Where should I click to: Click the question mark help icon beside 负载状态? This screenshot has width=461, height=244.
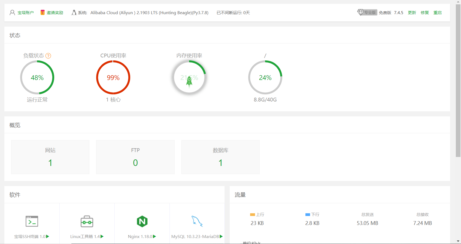[x=48, y=56]
